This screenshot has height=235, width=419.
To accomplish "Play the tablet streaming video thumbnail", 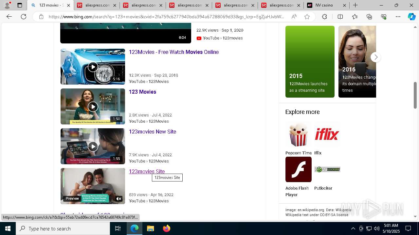I will pos(93,146).
